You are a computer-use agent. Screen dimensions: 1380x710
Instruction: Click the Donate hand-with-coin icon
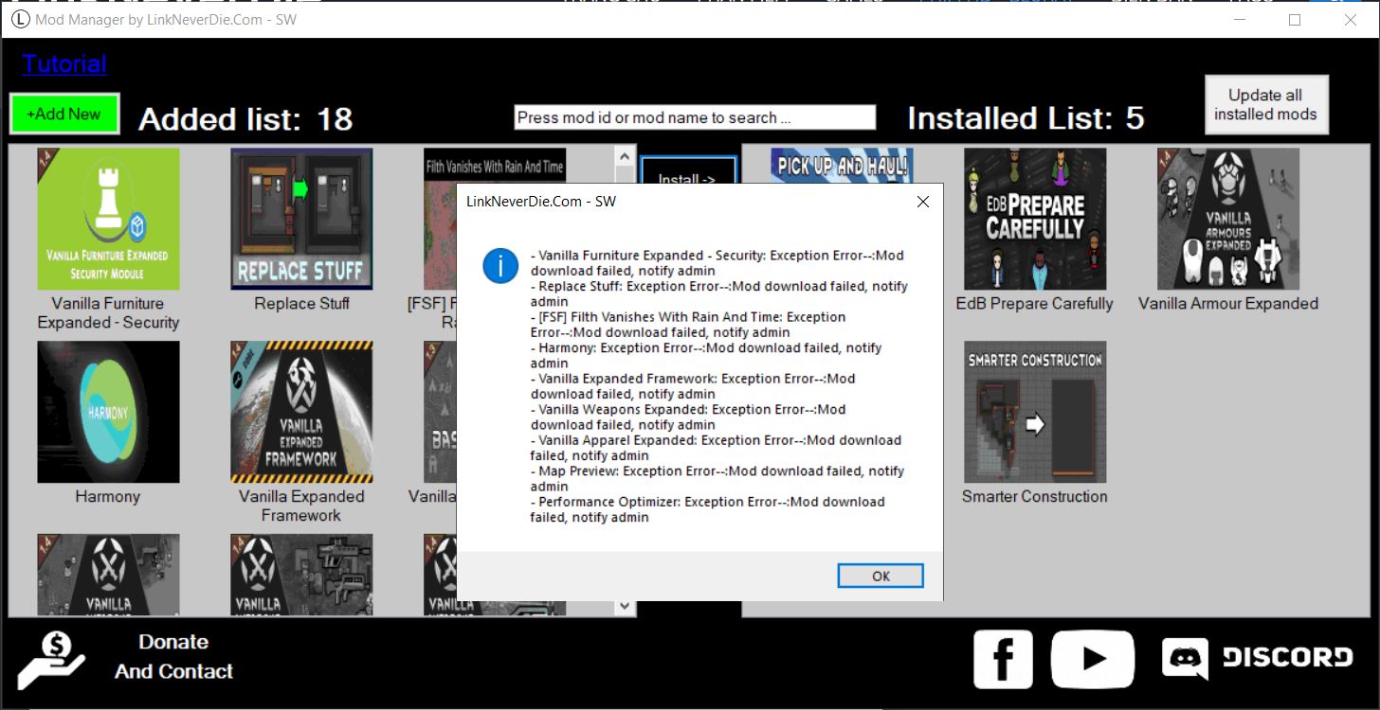point(52,660)
